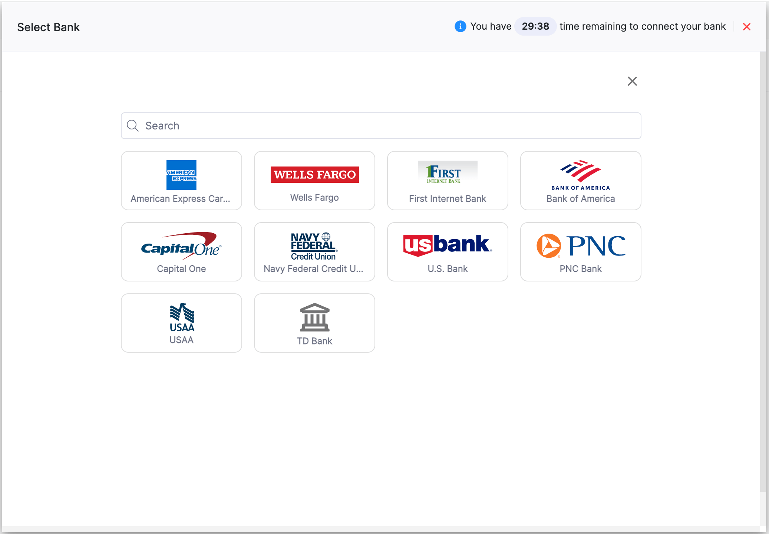Screen dimensions: 769x534
Task: Close the dialog with the red X
Action: [x=747, y=27]
